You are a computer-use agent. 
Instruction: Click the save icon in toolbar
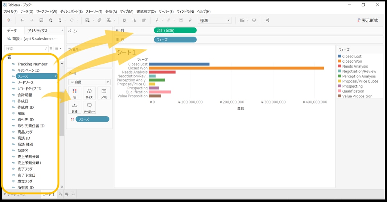41,20
